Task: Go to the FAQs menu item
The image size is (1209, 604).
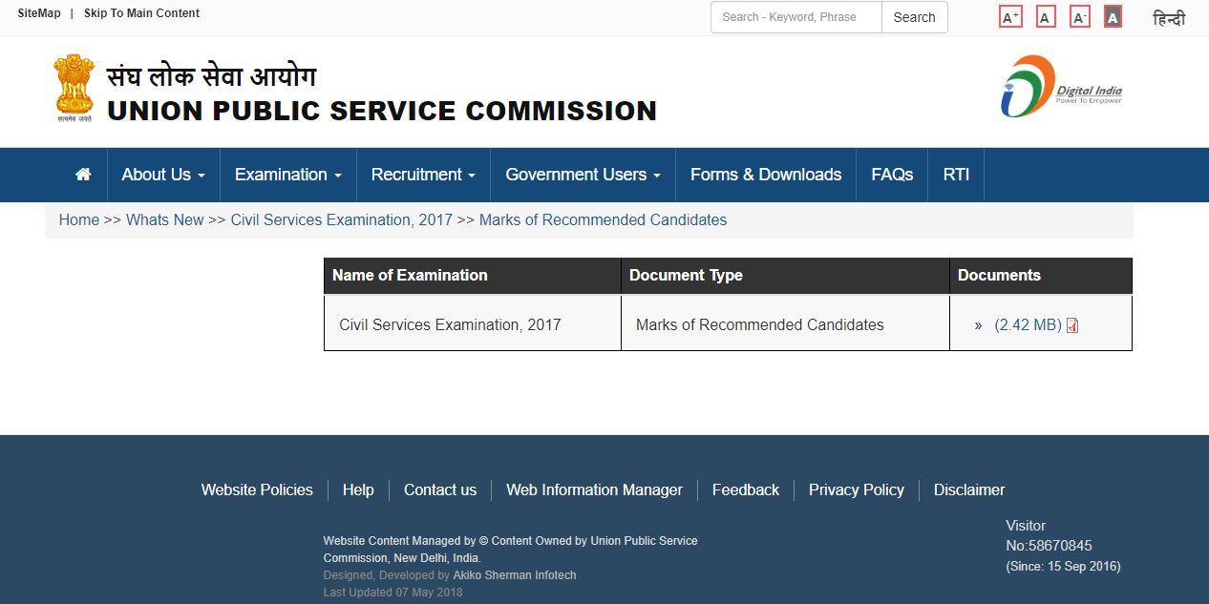Action: [x=892, y=175]
